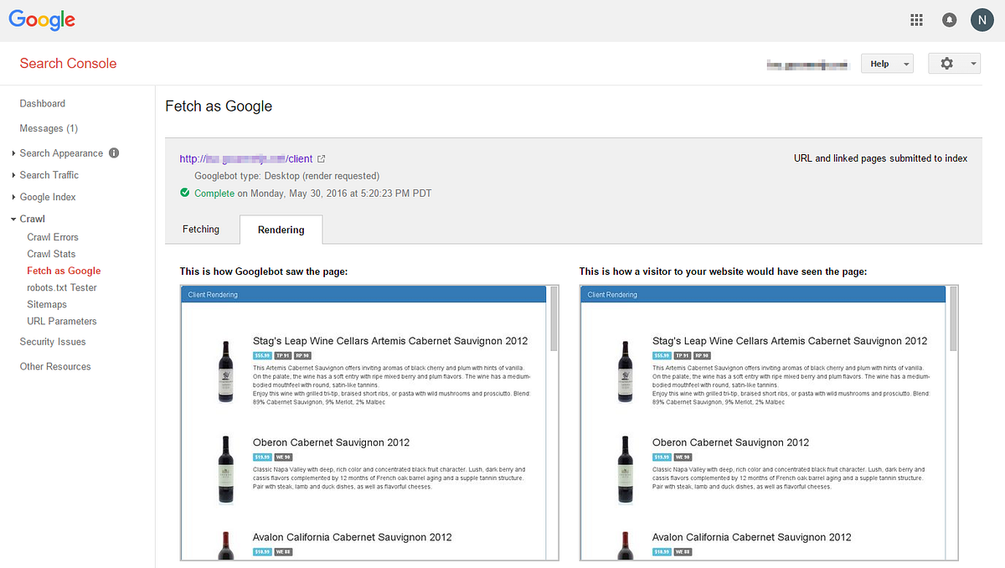1005x568 pixels.
Task: Click Oberon bottle image in visitor view
Action: [x=626, y=469]
